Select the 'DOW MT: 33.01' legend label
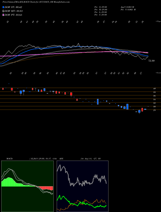 [x=14, y=11]
